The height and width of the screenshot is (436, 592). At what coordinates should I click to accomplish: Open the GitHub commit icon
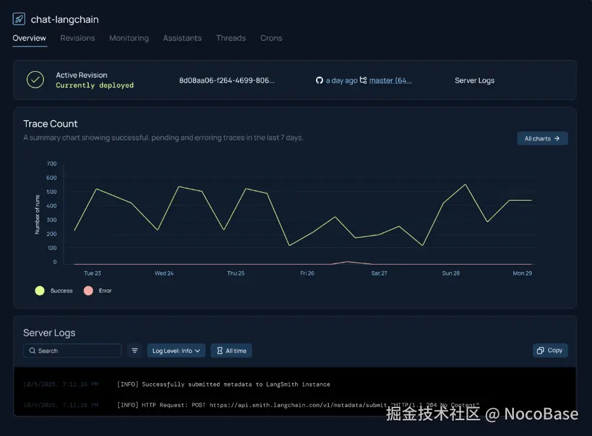coord(320,80)
